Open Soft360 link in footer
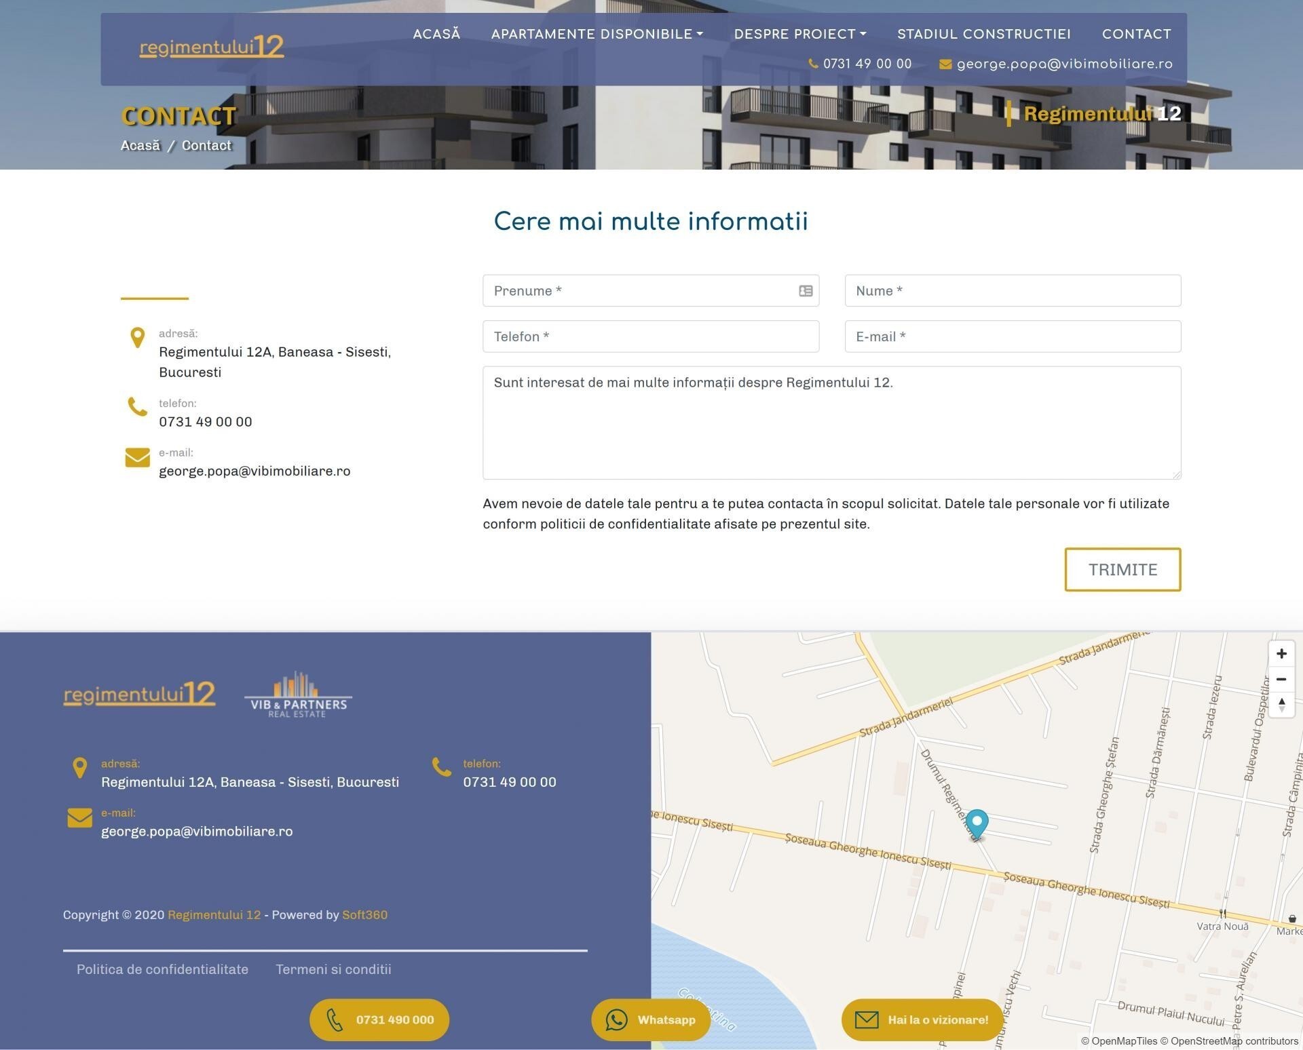1303x1050 pixels. pos(364,914)
